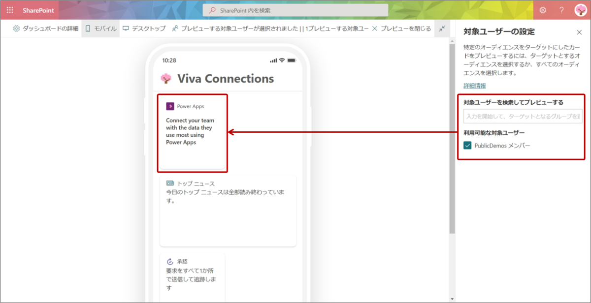Switch preview to モバイル

[x=101, y=29]
